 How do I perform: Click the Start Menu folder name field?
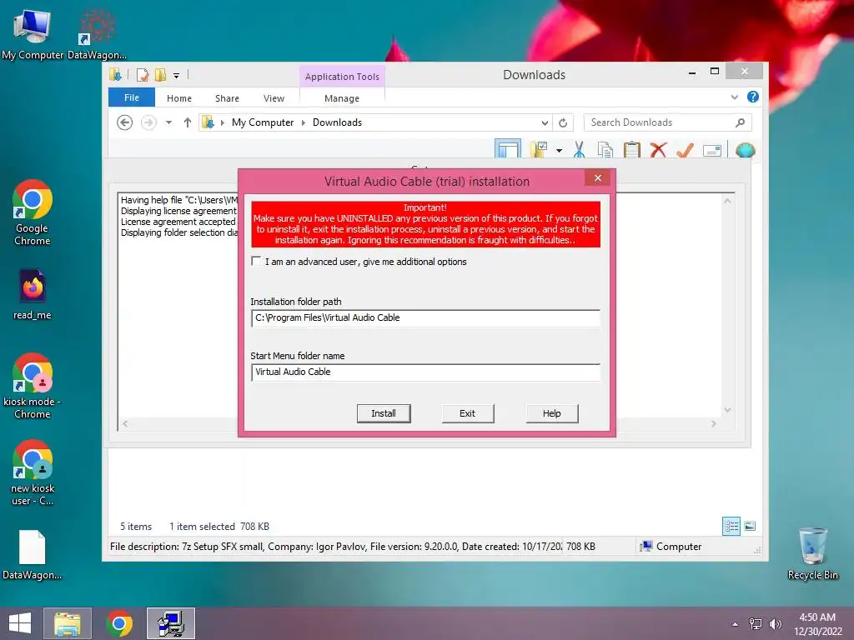coord(426,372)
